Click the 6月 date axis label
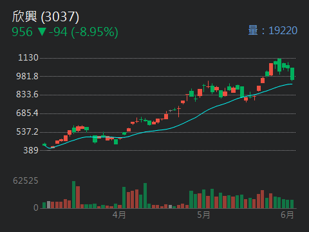The width and height of the screenshot is (309, 232). point(287,215)
